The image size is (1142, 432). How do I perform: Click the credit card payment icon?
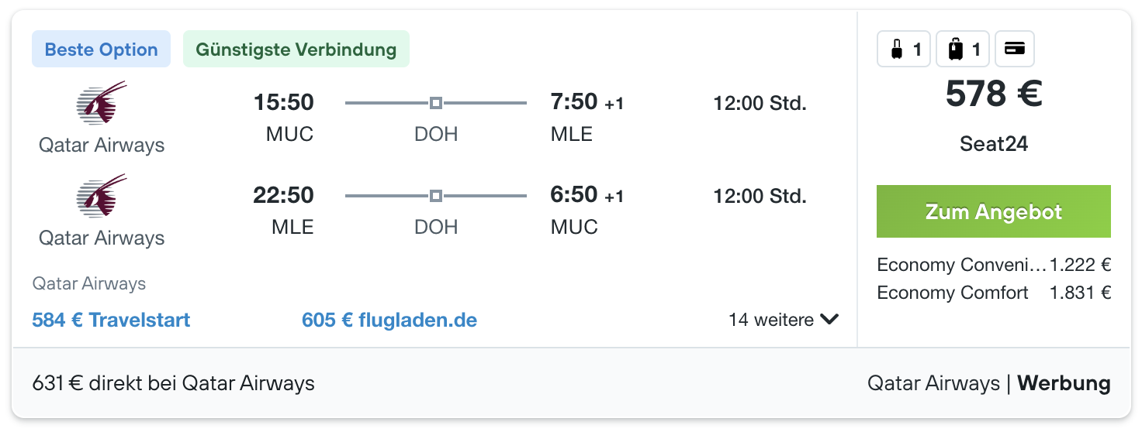(x=1014, y=49)
